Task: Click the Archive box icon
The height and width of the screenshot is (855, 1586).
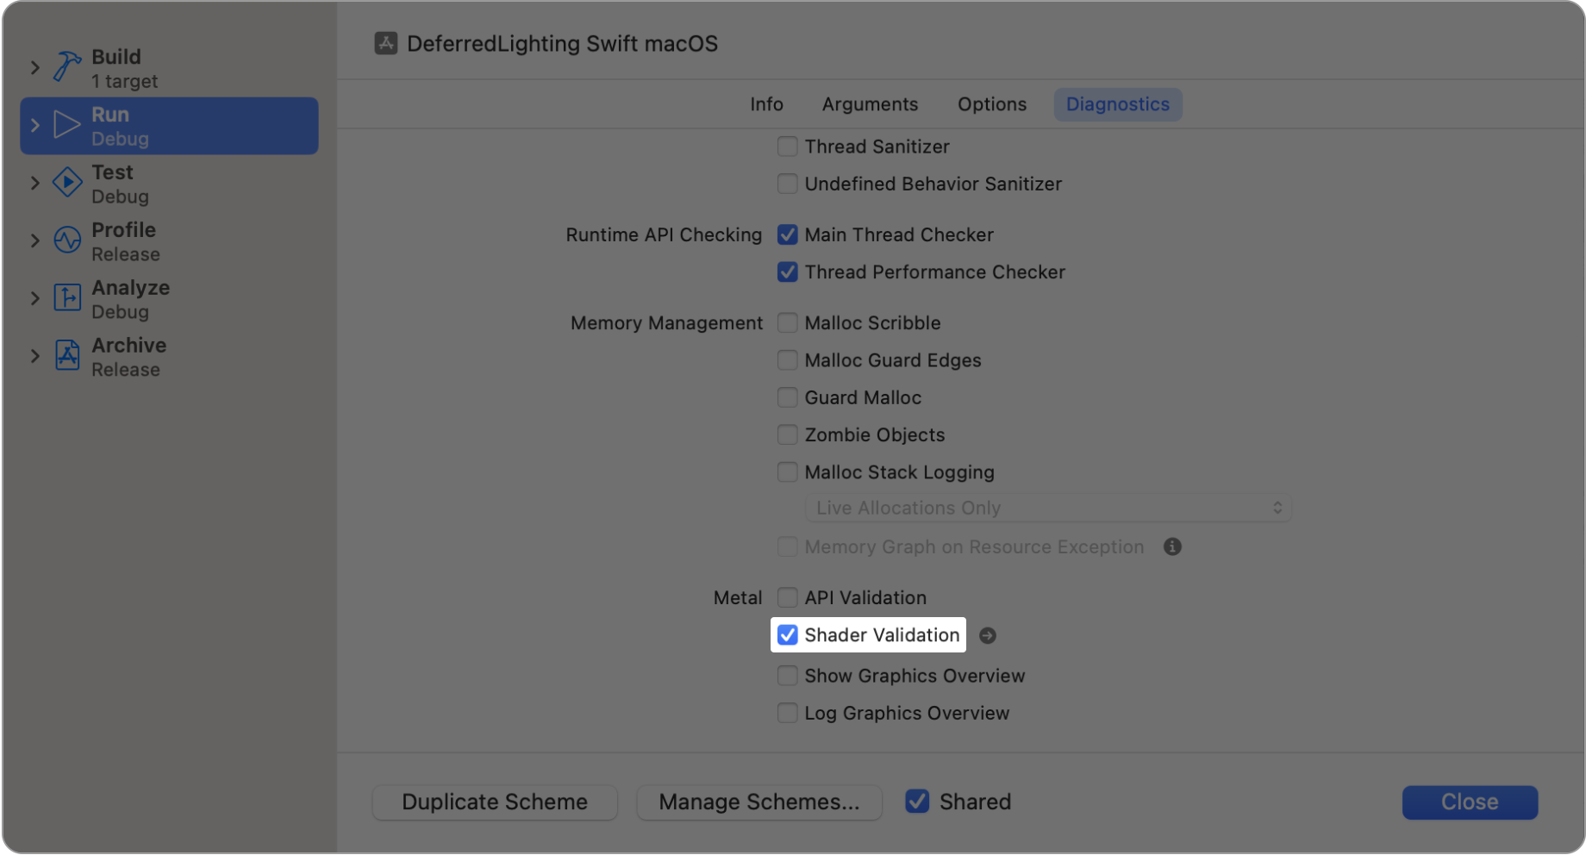Action: (66, 355)
